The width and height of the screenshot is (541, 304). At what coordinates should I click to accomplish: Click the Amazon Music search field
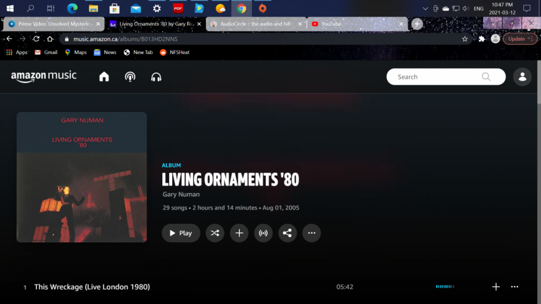click(446, 77)
